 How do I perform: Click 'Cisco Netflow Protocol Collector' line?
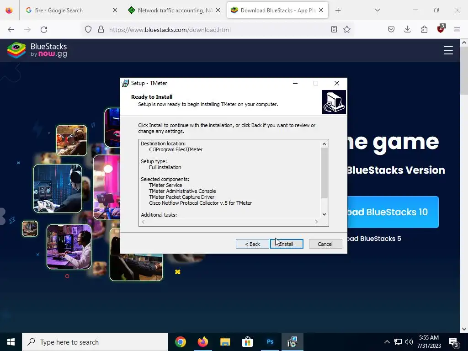(201, 203)
